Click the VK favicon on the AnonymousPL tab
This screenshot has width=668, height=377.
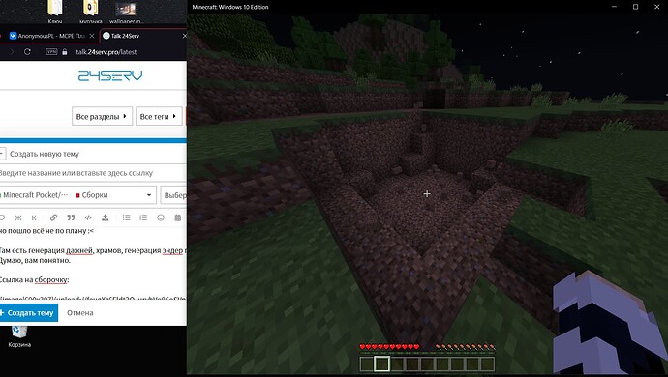point(13,36)
